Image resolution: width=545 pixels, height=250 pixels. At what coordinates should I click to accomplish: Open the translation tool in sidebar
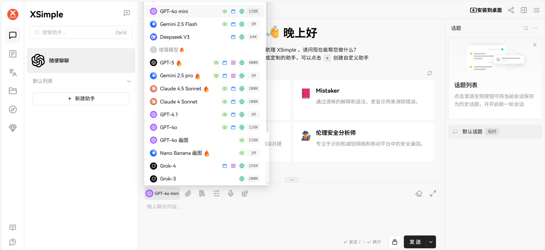[13, 72]
